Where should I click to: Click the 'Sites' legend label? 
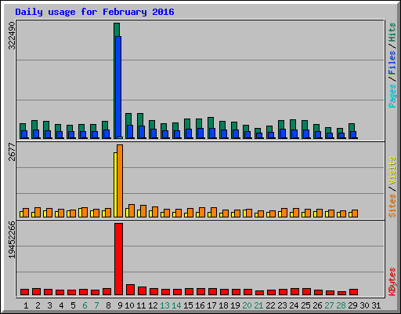click(x=392, y=206)
